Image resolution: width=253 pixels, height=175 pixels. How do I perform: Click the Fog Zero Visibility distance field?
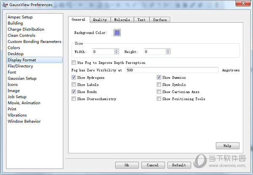(172, 70)
